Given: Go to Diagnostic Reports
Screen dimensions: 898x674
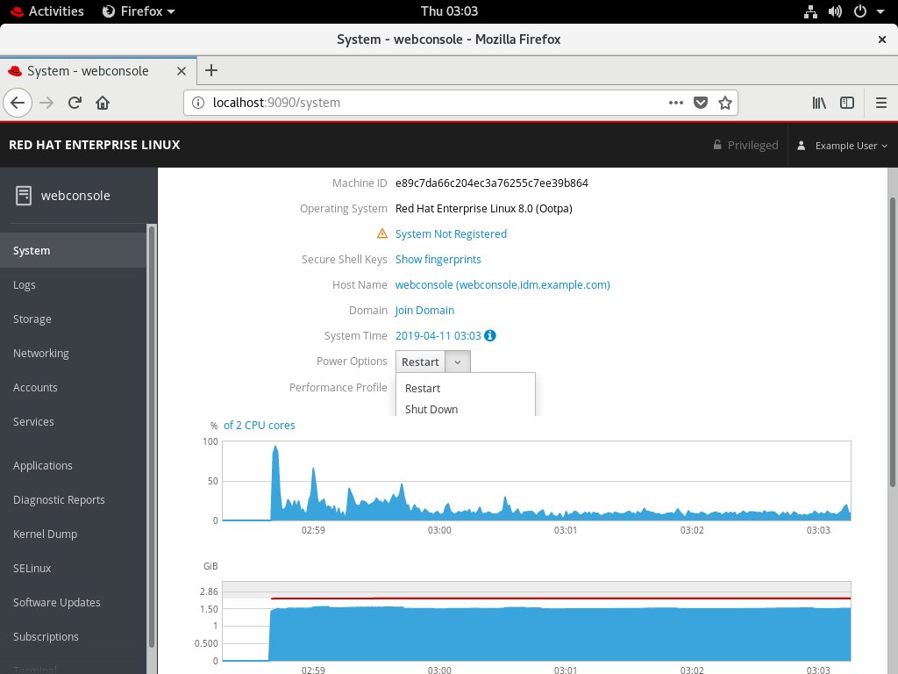Looking at the screenshot, I should (74, 499).
